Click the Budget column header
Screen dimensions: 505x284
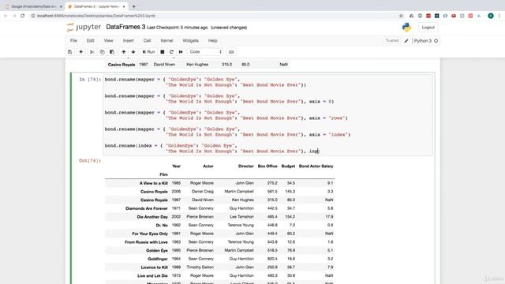pos(288,166)
